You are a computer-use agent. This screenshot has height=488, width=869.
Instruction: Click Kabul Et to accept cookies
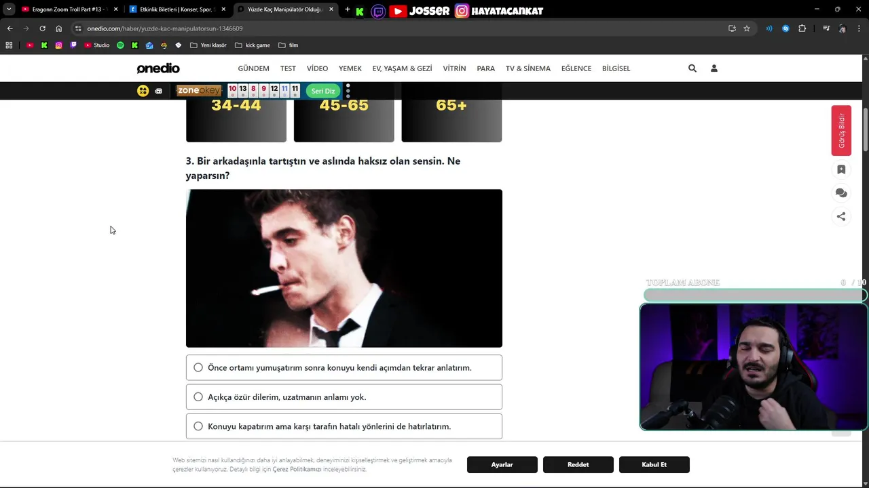pos(654,465)
